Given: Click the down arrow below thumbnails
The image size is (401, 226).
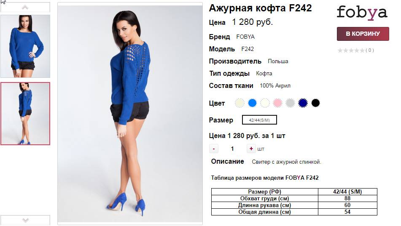Looking at the screenshot, I should point(25,220).
